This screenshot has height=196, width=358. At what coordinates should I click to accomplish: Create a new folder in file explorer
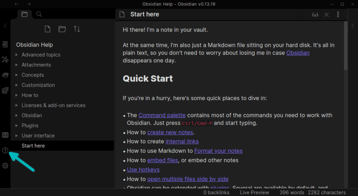[62, 29]
